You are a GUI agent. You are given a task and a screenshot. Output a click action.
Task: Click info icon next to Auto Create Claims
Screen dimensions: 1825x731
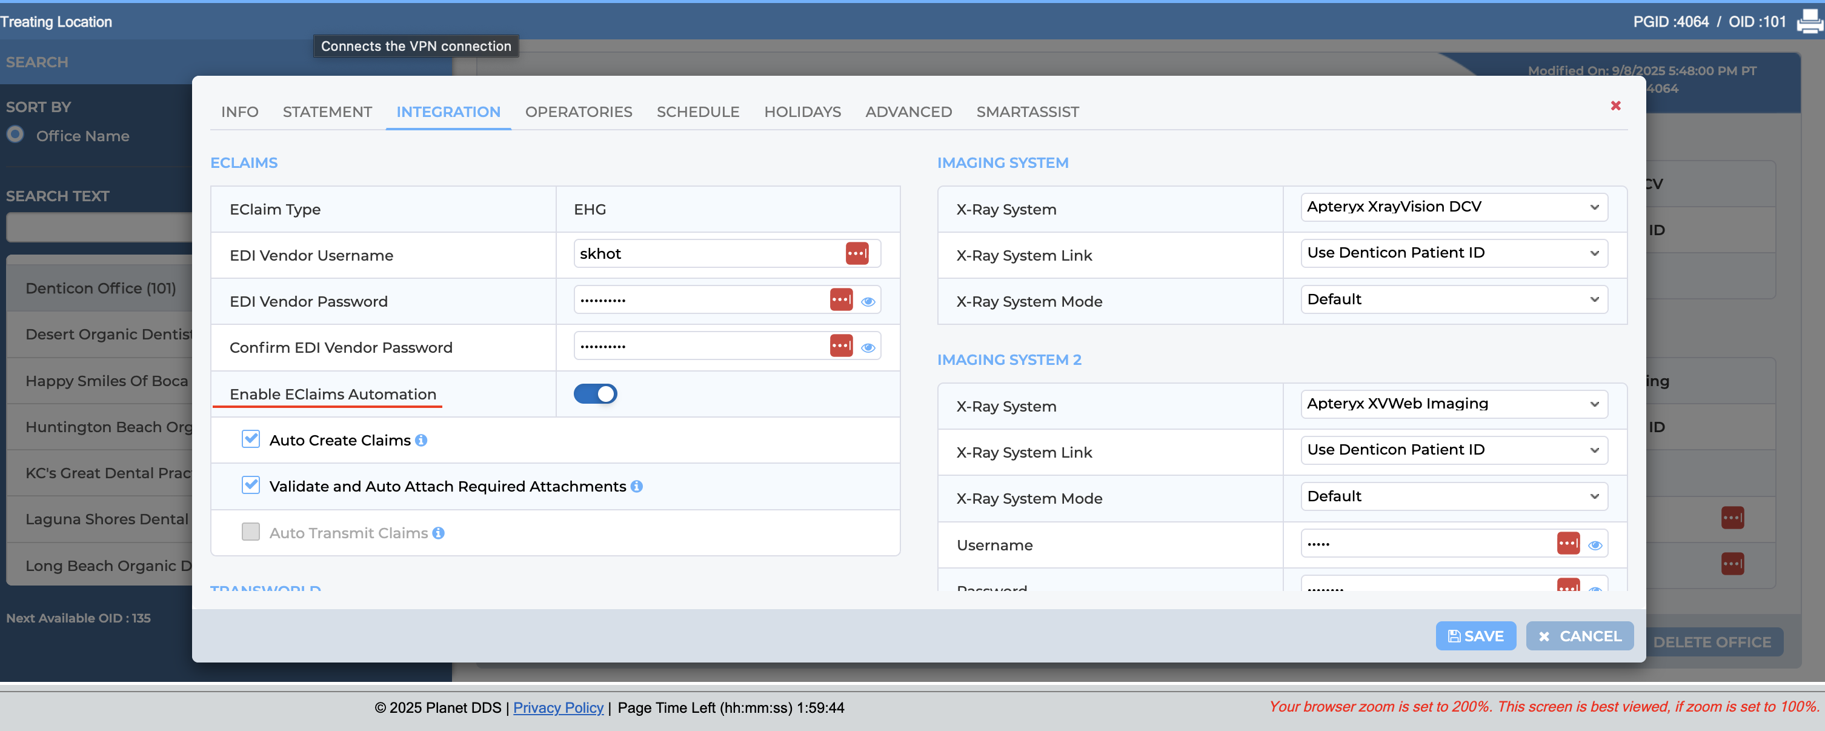pyautogui.click(x=421, y=440)
